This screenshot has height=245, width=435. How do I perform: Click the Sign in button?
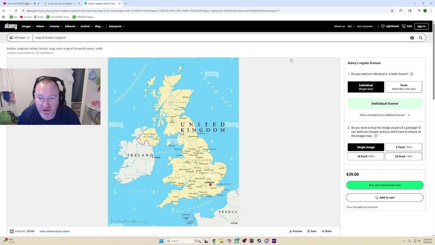(x=421, y=26)
